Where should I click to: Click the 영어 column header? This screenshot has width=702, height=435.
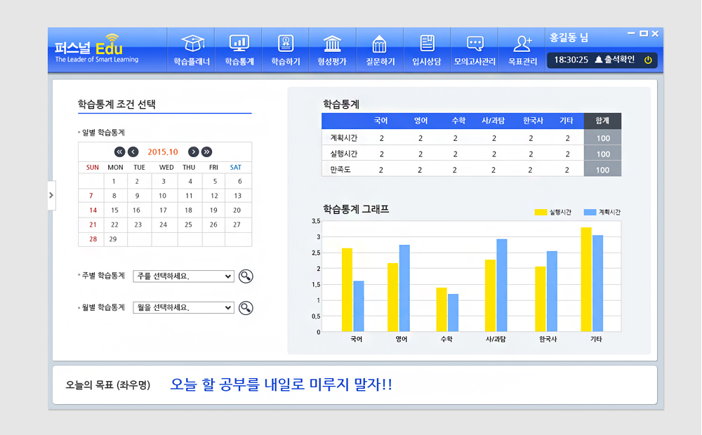[x=420, y=121]
